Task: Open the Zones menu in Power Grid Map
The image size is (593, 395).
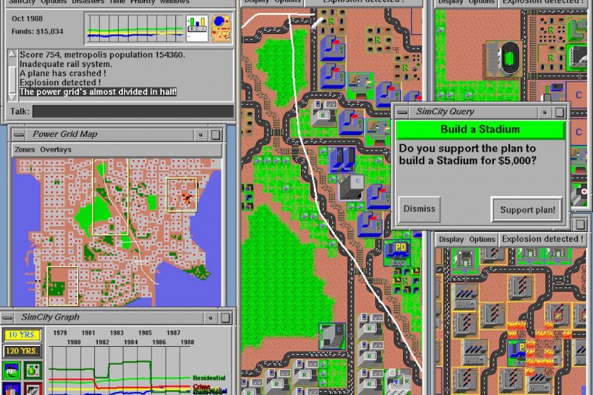Action: tap(24, 149)
